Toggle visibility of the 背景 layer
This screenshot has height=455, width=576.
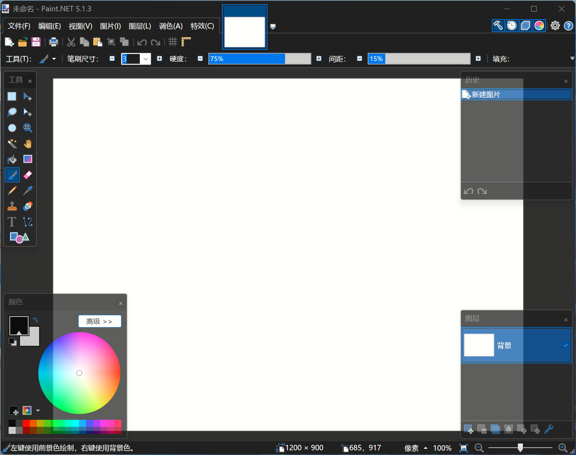[565, 345]
